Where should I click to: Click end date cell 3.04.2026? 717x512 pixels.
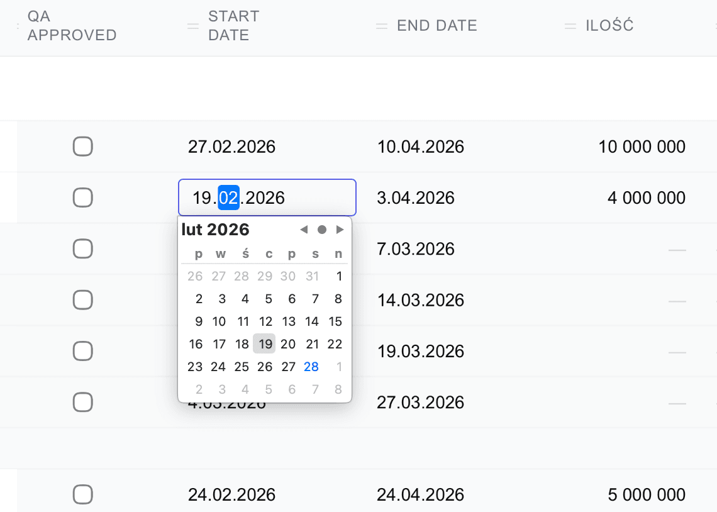coord(416,198)
